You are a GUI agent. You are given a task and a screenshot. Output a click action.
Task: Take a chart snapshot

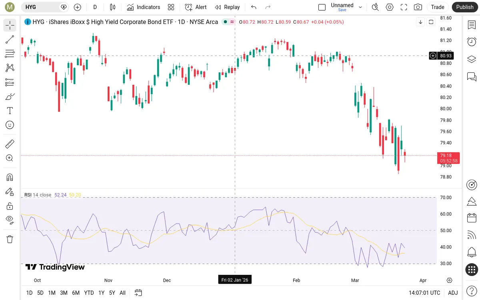click(418, 7)
